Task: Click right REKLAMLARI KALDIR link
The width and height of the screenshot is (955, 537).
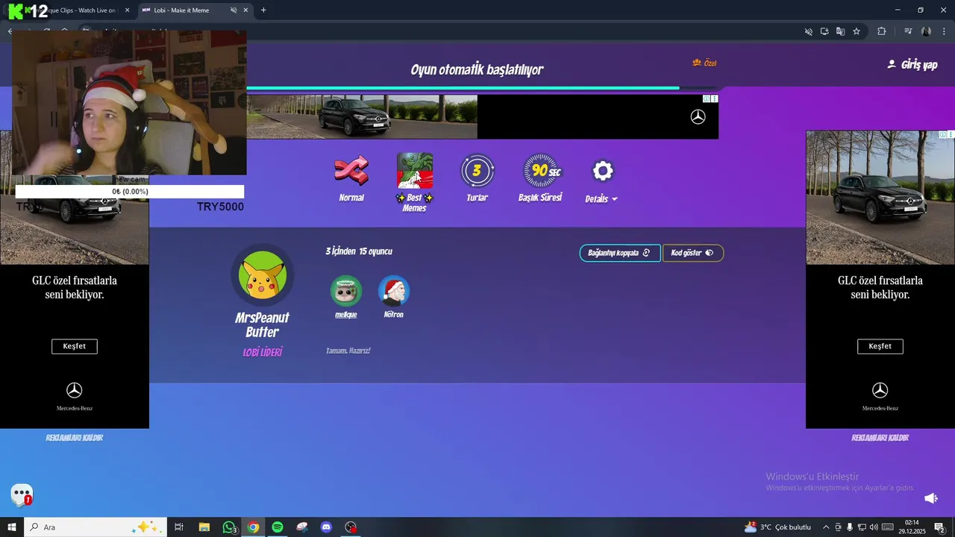Action: pyautogui.click(x=880, y=438)
